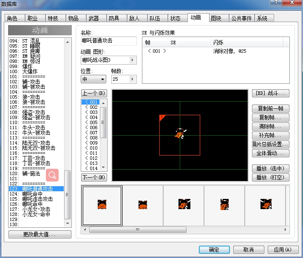The width and height of the screenshot is (303, 258).
Task: Click the animation list scroll down arrow
Action: coord(68,224)
